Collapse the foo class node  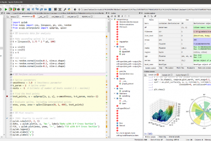coord(115,98)
